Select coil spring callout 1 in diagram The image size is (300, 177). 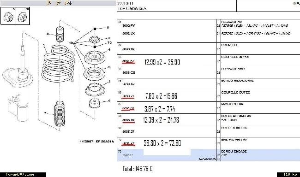(44, 45)
